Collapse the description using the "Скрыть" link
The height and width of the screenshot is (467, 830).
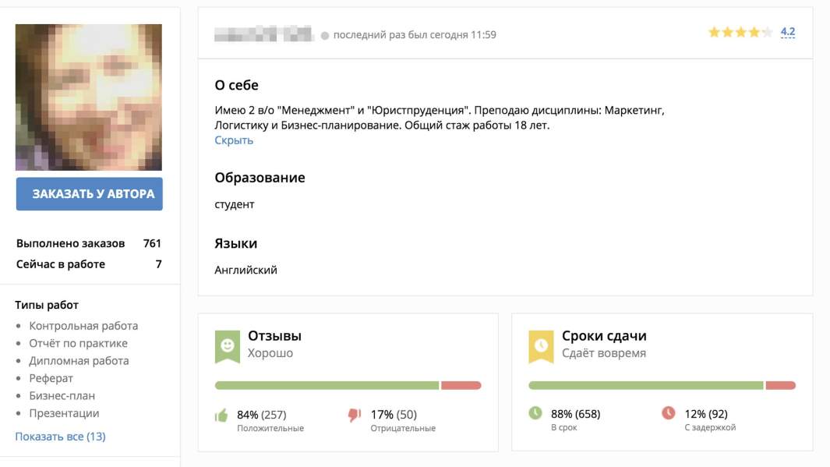tap(233, 140)
